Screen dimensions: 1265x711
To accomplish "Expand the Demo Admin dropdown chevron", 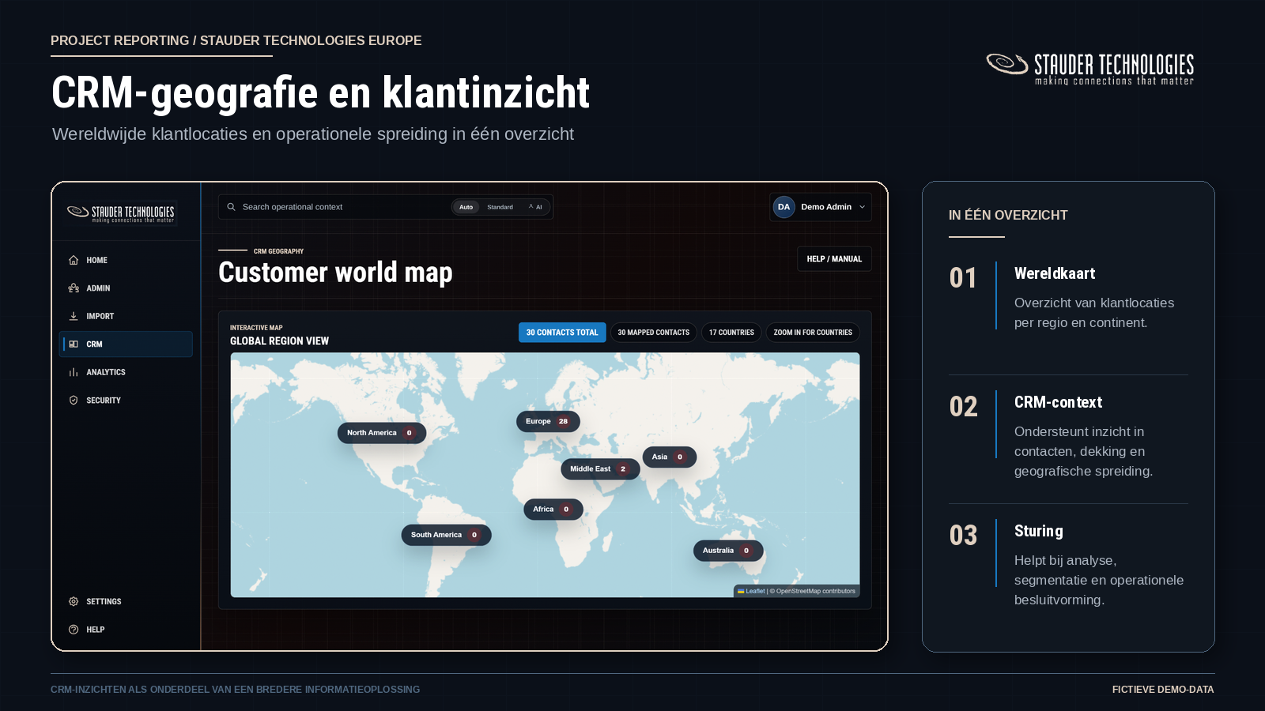I will click(x=862, y=207).
